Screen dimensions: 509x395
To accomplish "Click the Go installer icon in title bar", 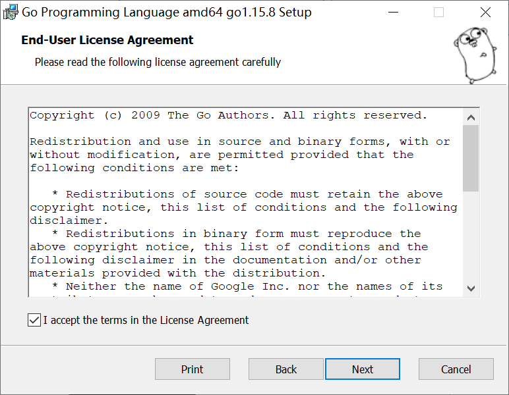I will click(x=11, y=13).
